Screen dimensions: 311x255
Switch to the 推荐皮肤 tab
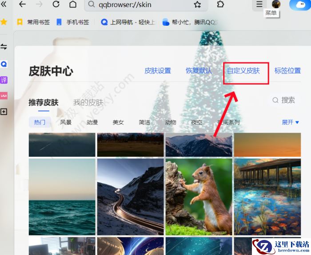(x=44, y=103)
